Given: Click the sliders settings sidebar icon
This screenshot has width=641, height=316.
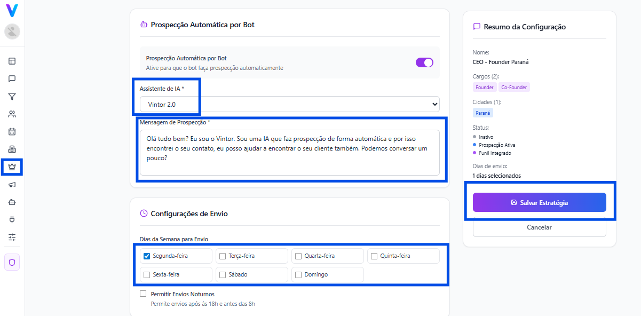Looking at the screenshot, I should (12, 237).
